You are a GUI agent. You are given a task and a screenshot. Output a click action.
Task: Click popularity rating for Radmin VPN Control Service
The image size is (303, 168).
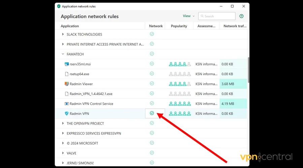[180, 104]
